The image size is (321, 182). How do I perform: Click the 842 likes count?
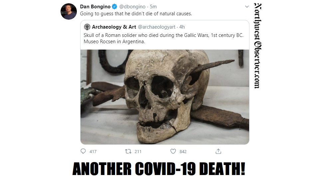pyautogui.click(x=183, y=151)
